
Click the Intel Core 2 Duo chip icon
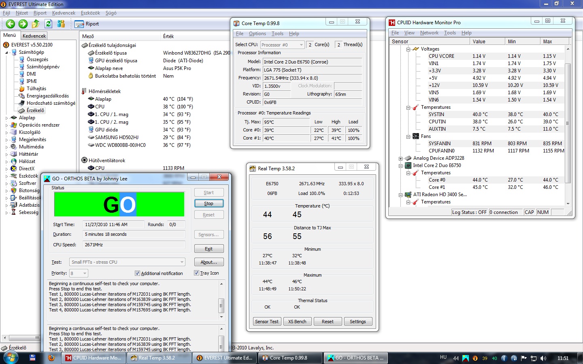pyautogui.click(x=408, y=165)
